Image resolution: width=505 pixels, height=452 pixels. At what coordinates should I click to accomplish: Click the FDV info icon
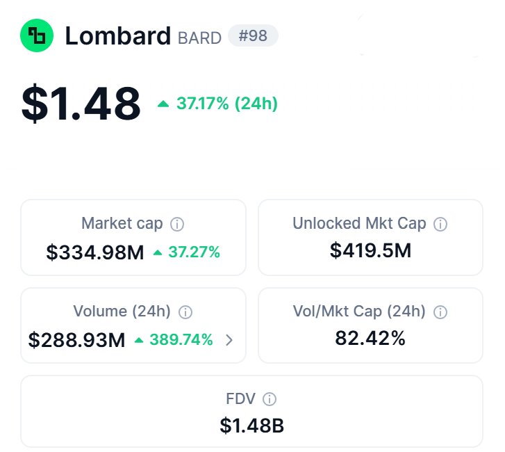[270, 399]
